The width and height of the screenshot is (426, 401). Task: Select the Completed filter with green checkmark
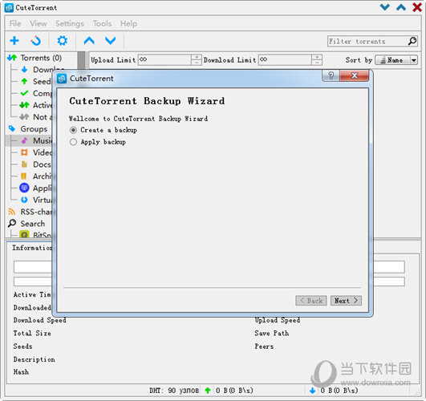click(24, 93)
